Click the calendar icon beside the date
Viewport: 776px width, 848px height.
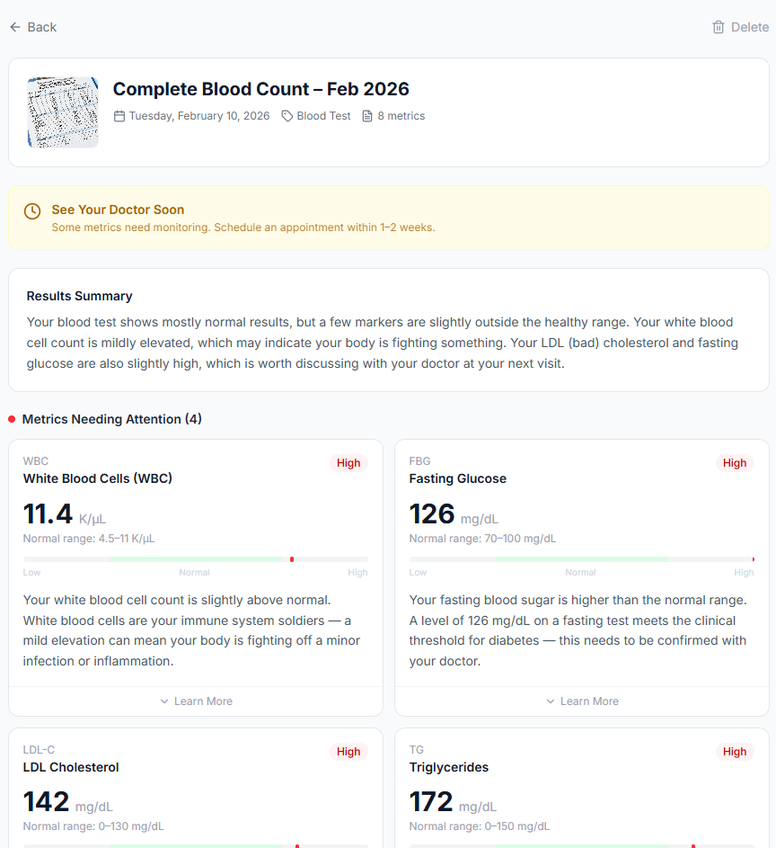click(119, 116)
